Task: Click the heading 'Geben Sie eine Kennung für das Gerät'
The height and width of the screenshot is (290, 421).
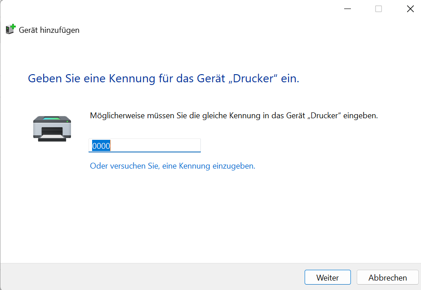Action: 164,78
